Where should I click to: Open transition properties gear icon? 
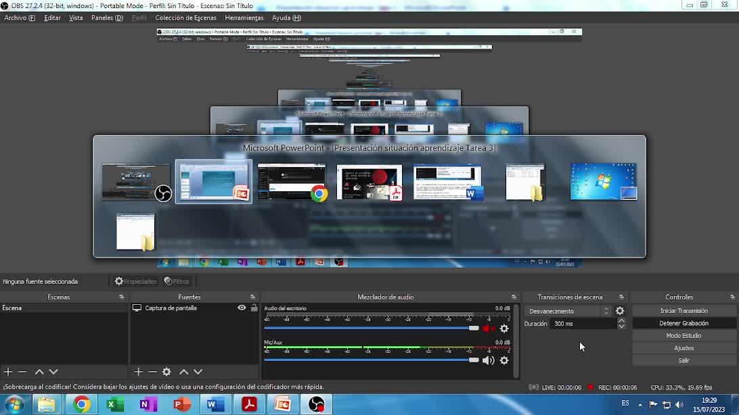coord(619,311)
